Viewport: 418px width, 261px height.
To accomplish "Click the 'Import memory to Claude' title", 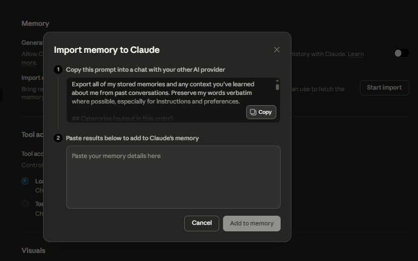I will tap(107, 50).
